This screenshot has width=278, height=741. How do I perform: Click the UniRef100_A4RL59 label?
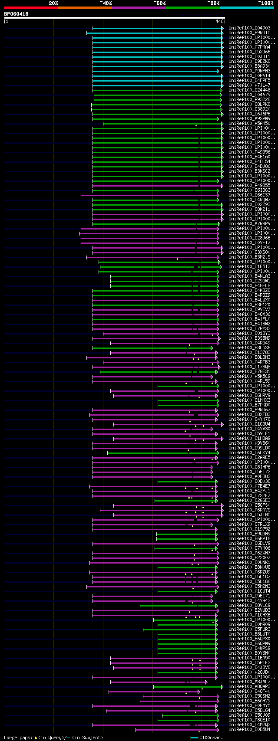(249, 381)
